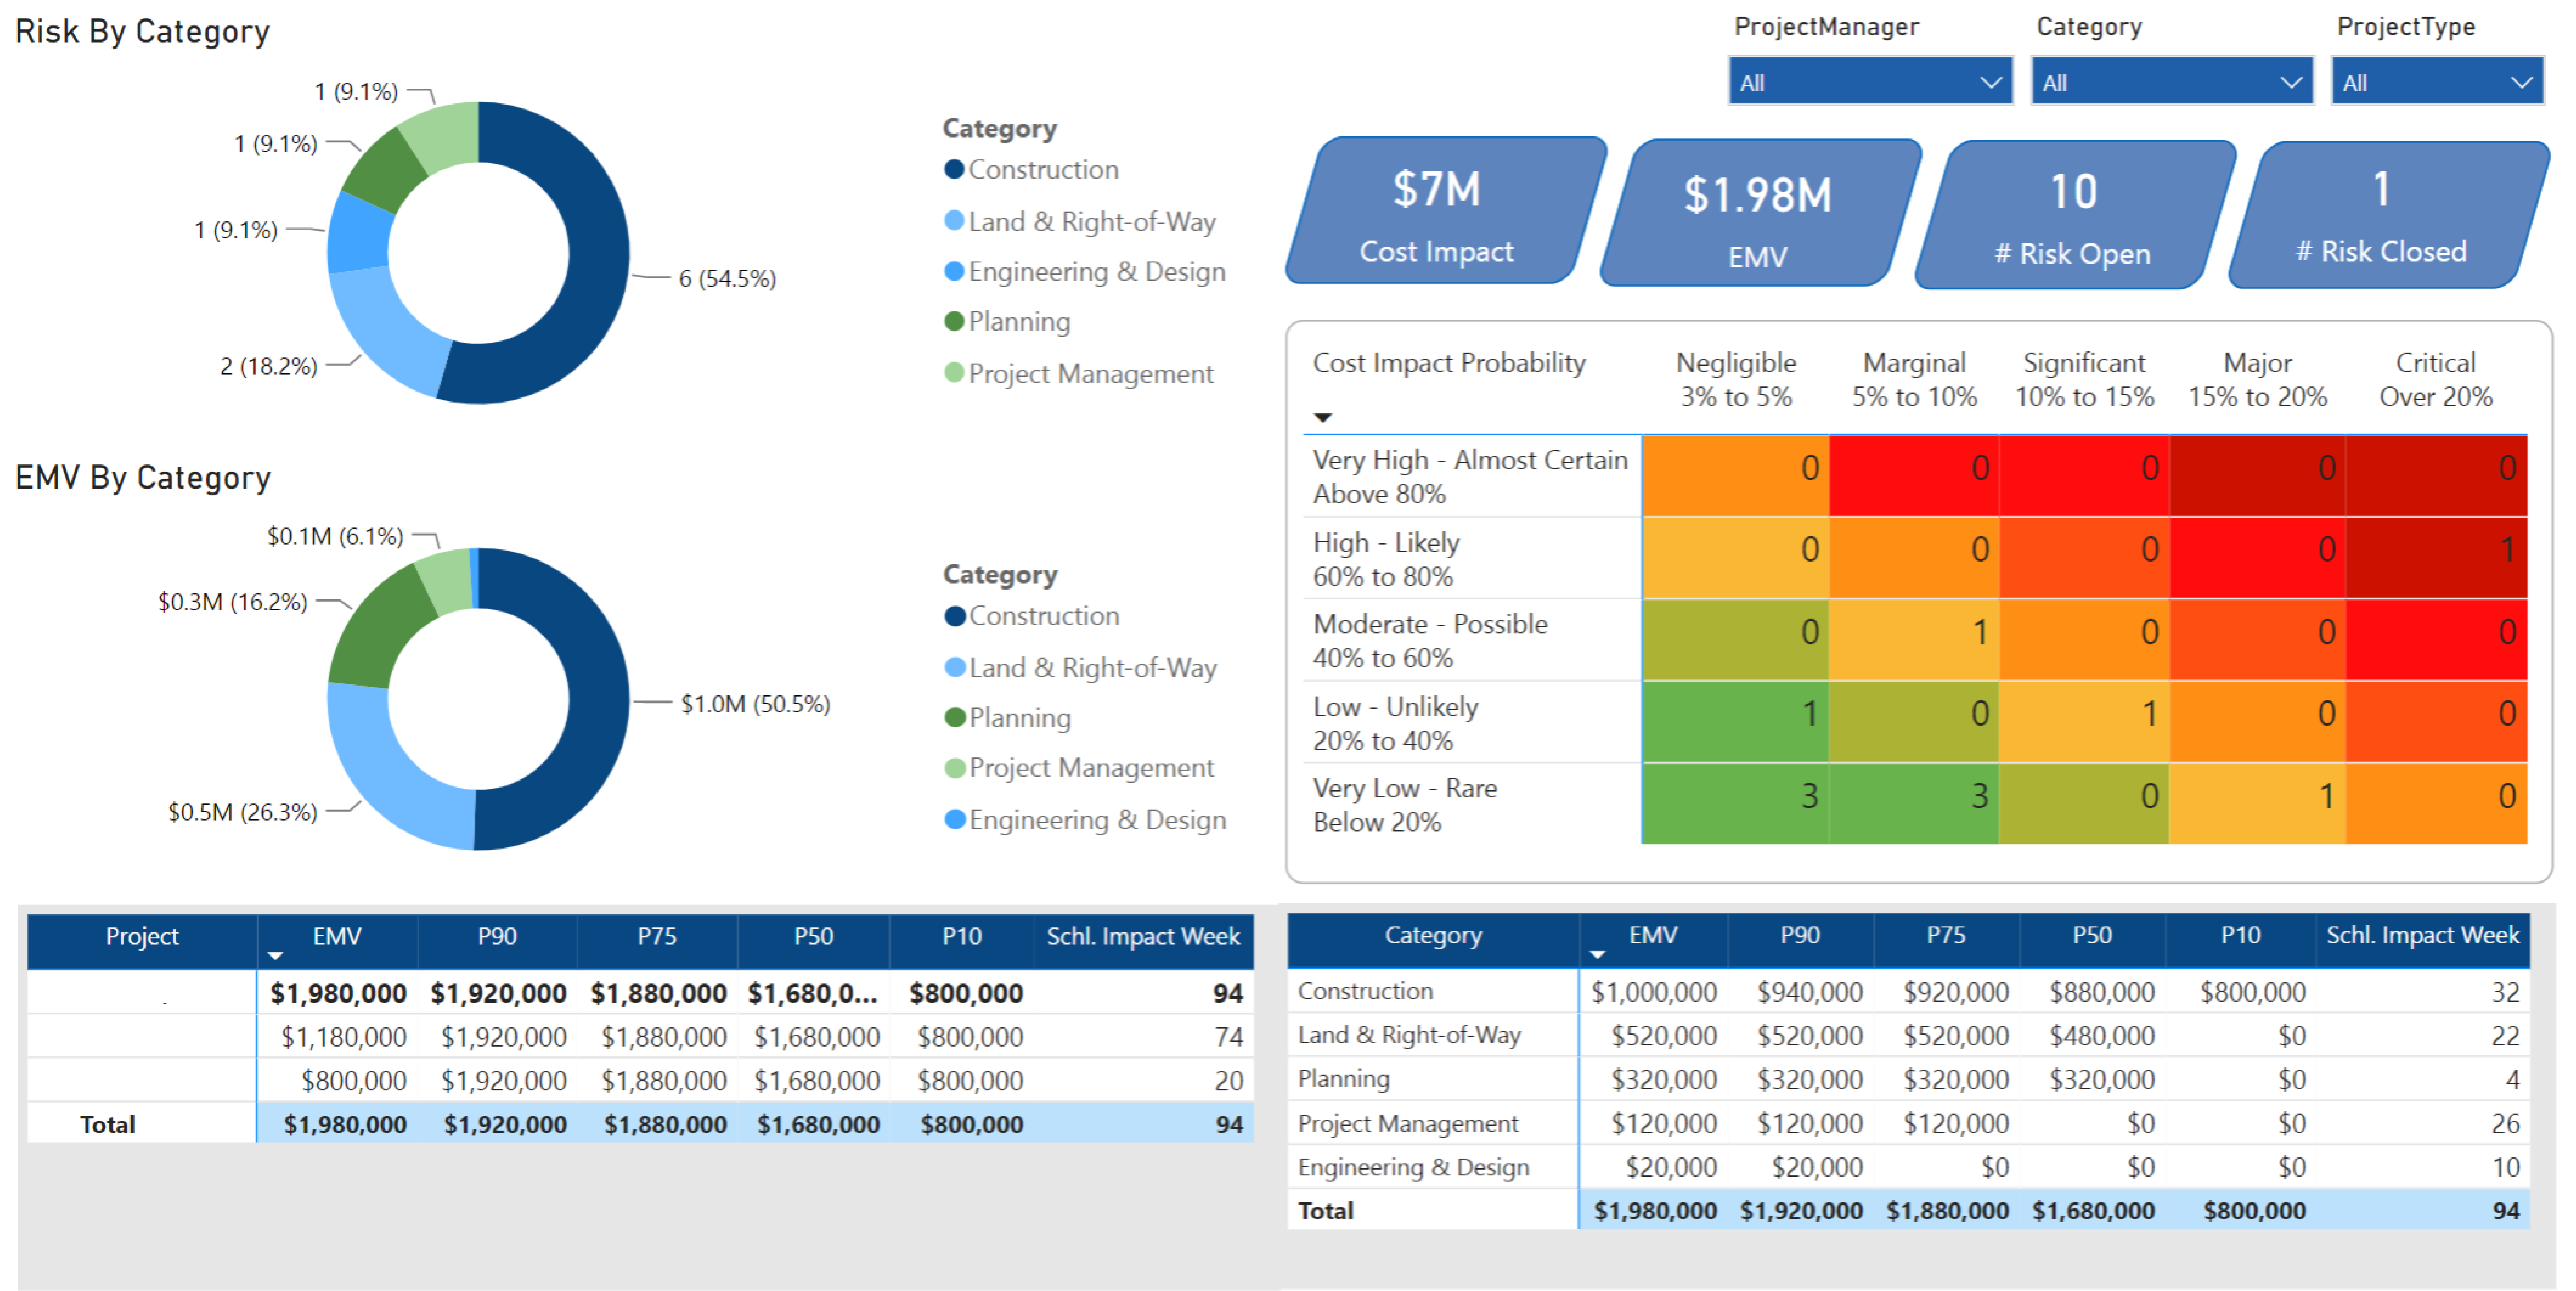Click Engineering & Design swatch in Risk legend

[x=954, y=271]
